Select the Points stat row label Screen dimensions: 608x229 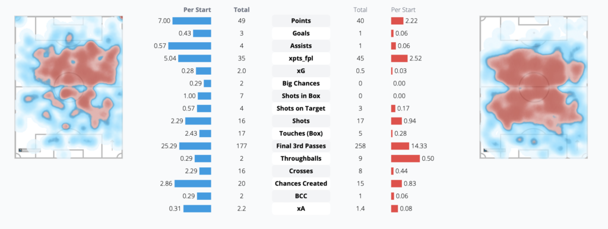coord(301,21)
